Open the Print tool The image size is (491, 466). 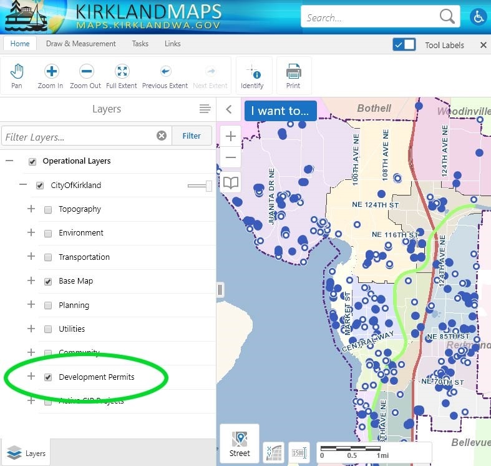point(293,76)
